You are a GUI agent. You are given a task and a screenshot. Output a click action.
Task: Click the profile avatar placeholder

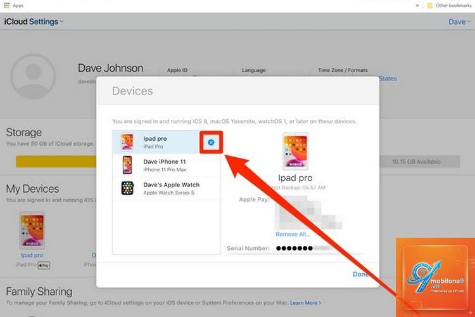click(x=33, y=77)
